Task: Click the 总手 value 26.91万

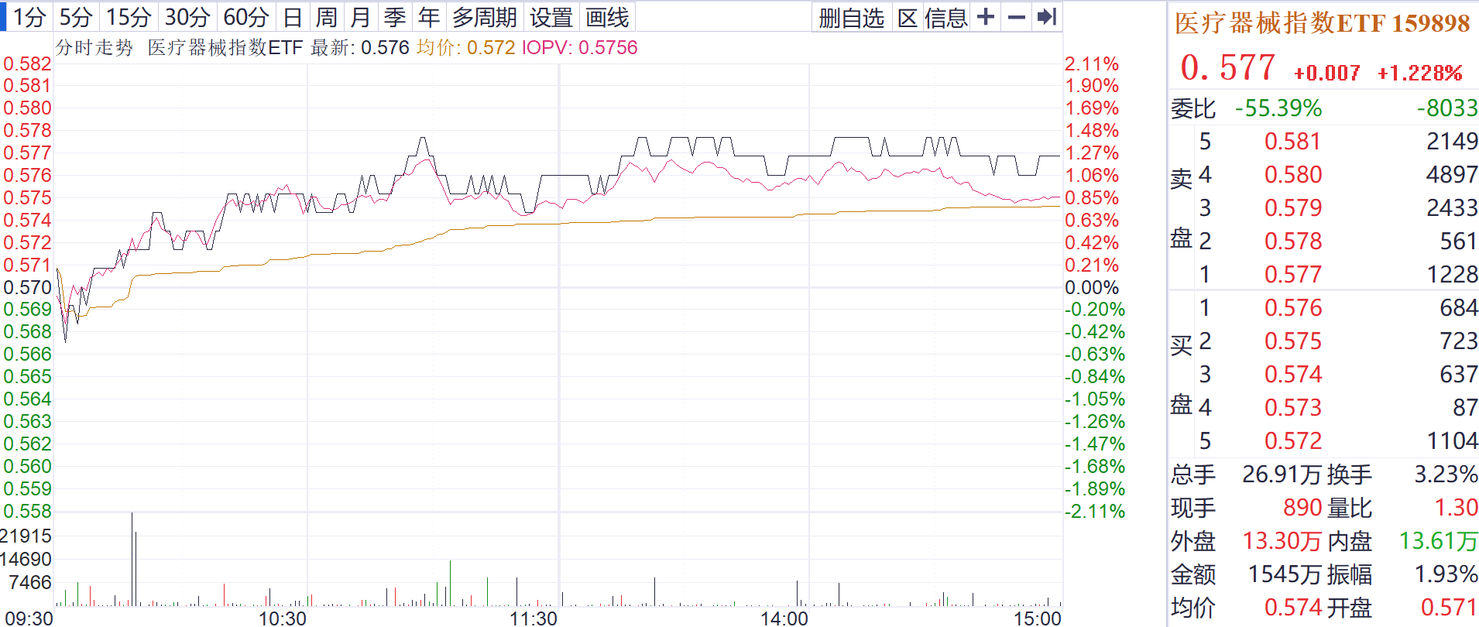Action: 1282,474
